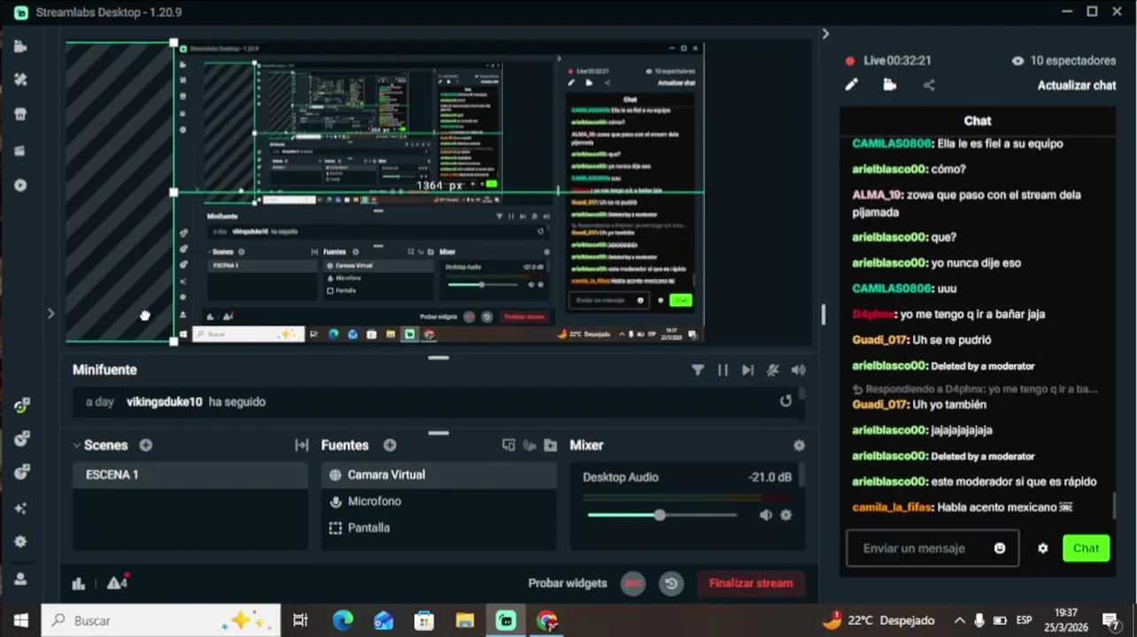This screenshot has height=637, width=1137.
Task: Toggle mute event alerts in Minifuente
Action: click(773, 370)
